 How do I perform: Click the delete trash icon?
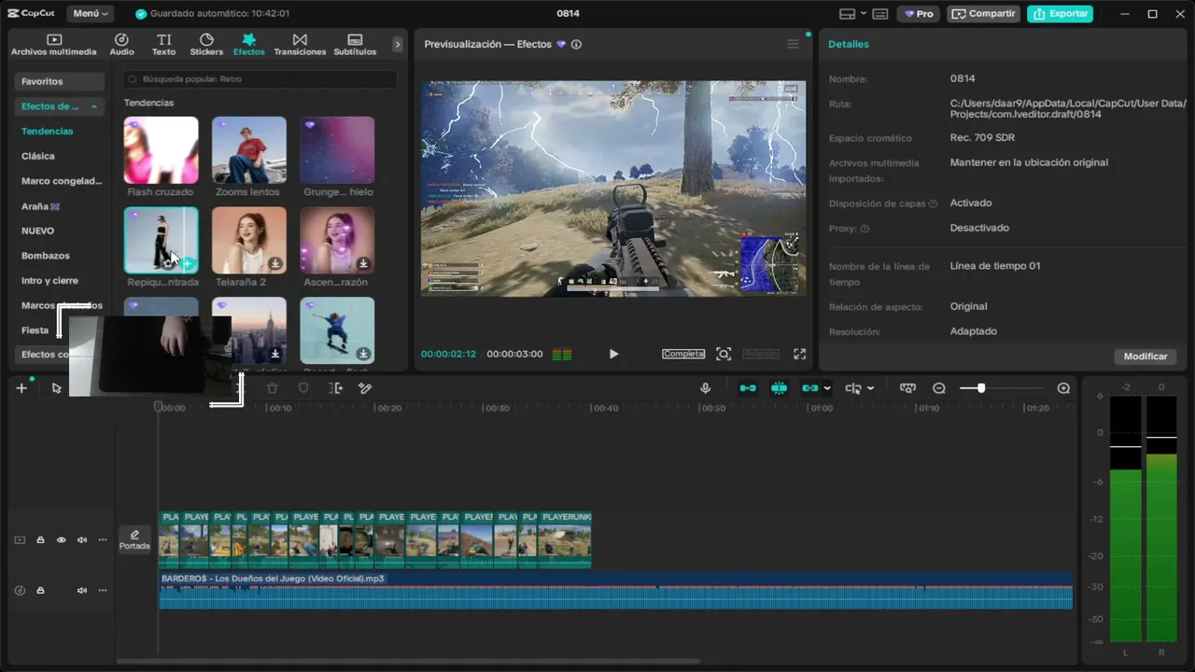click(273, 388)
